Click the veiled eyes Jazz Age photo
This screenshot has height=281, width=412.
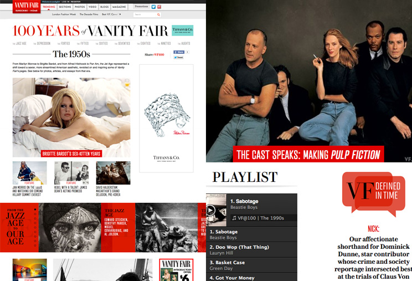click(70, 227)
